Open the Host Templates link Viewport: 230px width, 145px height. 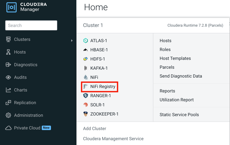(x=175, y=58)
